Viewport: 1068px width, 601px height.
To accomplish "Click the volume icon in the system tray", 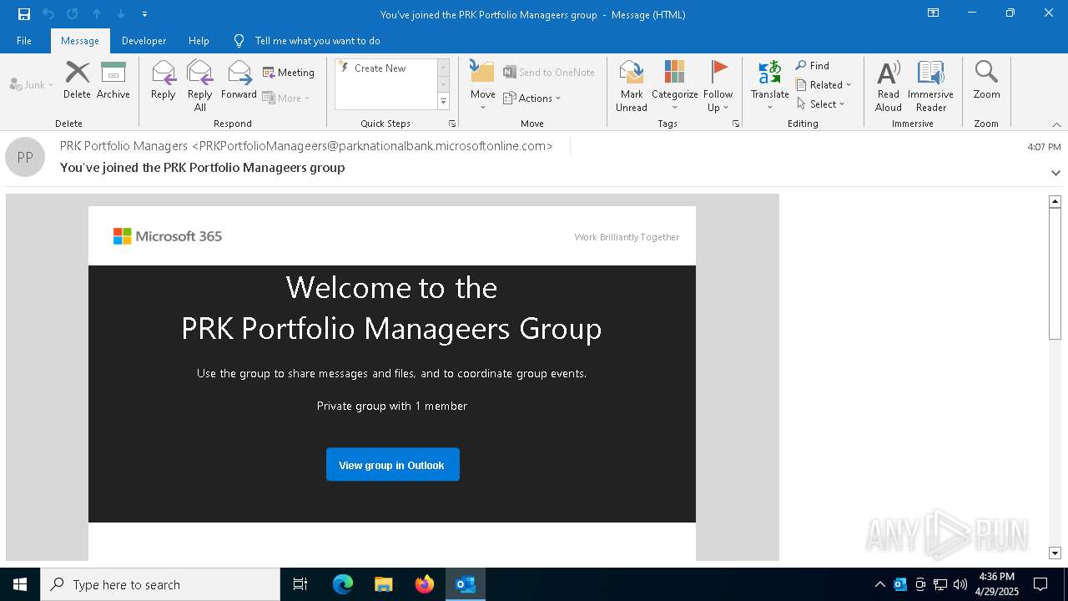I will coord(960,584).
